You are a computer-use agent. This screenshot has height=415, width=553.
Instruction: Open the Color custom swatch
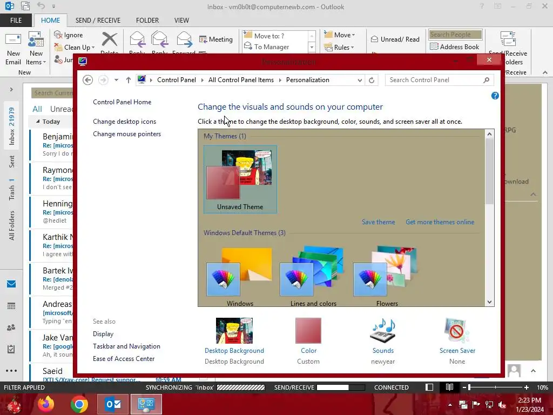308,341
